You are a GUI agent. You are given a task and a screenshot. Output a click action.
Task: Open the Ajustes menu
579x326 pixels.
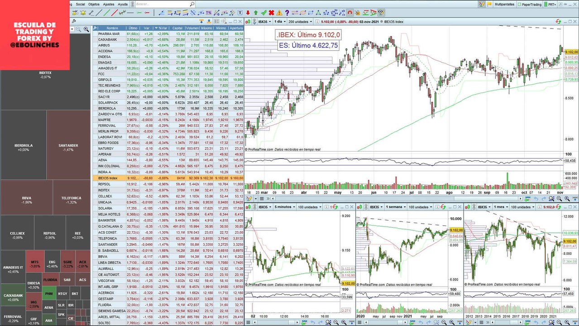coord(109,4)
